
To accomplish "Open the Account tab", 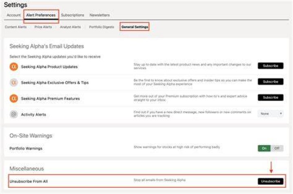I will 14,15.
